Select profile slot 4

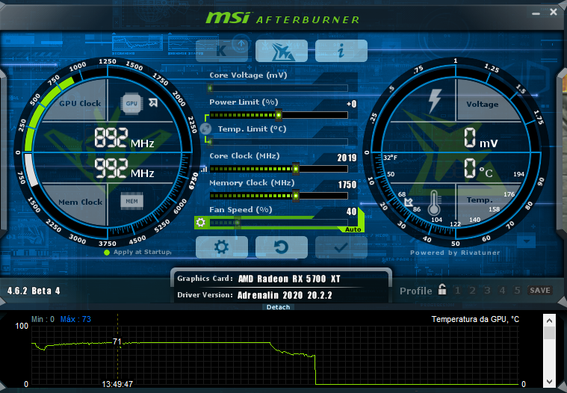pos(502,291)
